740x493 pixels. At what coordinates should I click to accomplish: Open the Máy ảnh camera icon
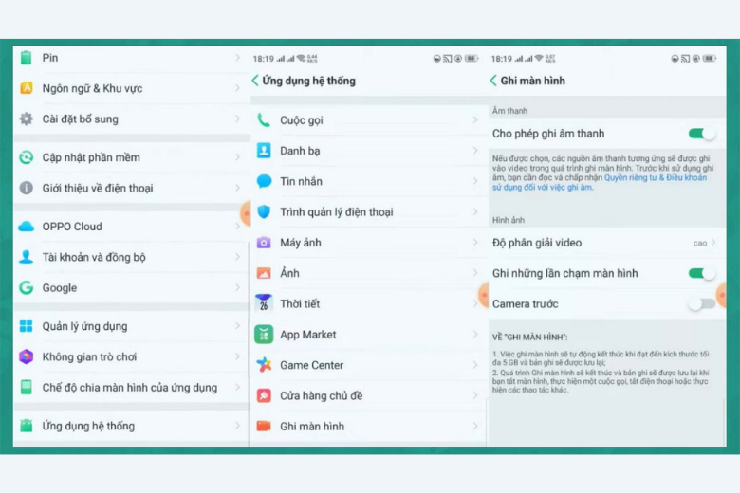[264, 243]
